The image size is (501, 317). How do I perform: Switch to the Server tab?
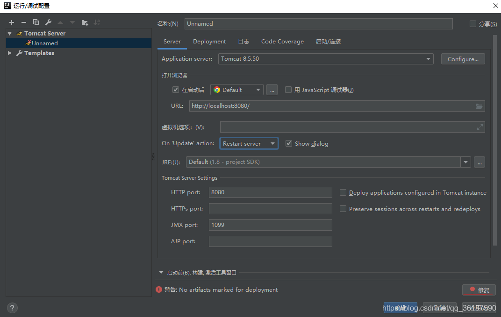172,42
